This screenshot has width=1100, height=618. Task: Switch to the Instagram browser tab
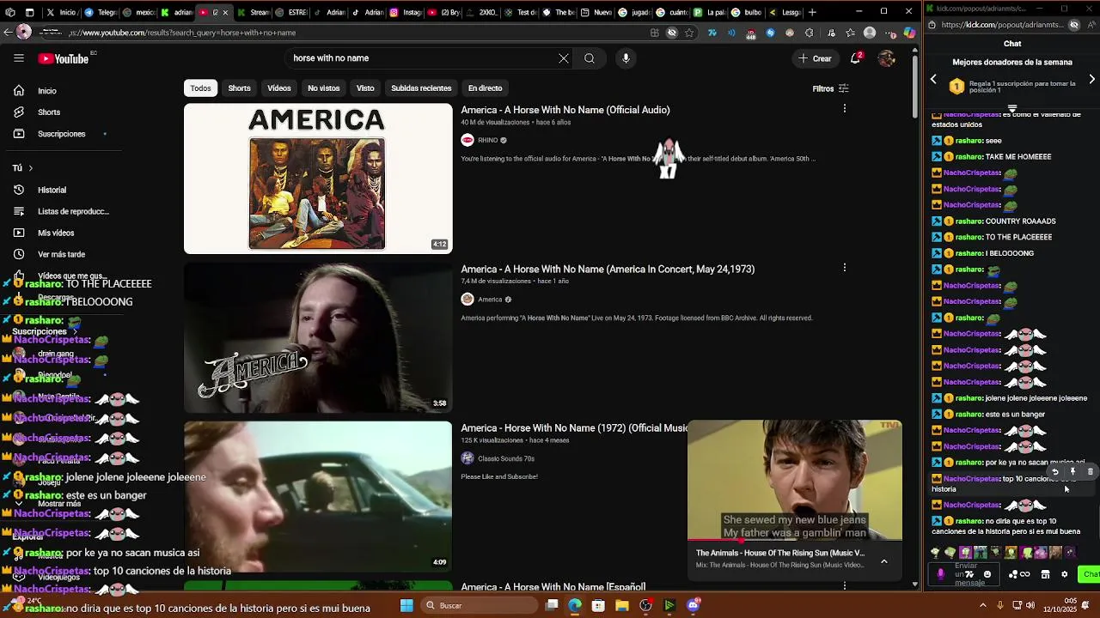click(x=406, y=12)
